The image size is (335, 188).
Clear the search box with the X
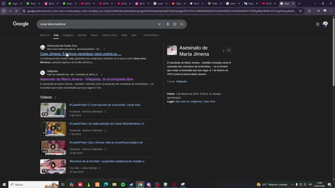(x=159, y=24)
